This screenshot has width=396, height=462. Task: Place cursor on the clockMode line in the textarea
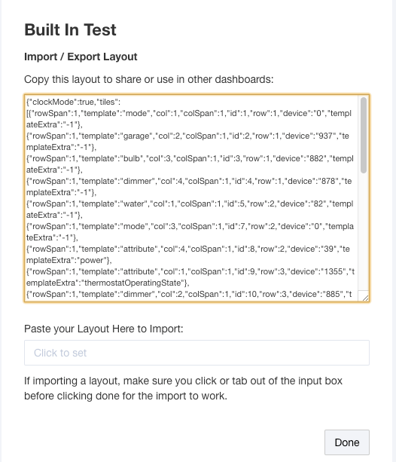click(74, 102)
